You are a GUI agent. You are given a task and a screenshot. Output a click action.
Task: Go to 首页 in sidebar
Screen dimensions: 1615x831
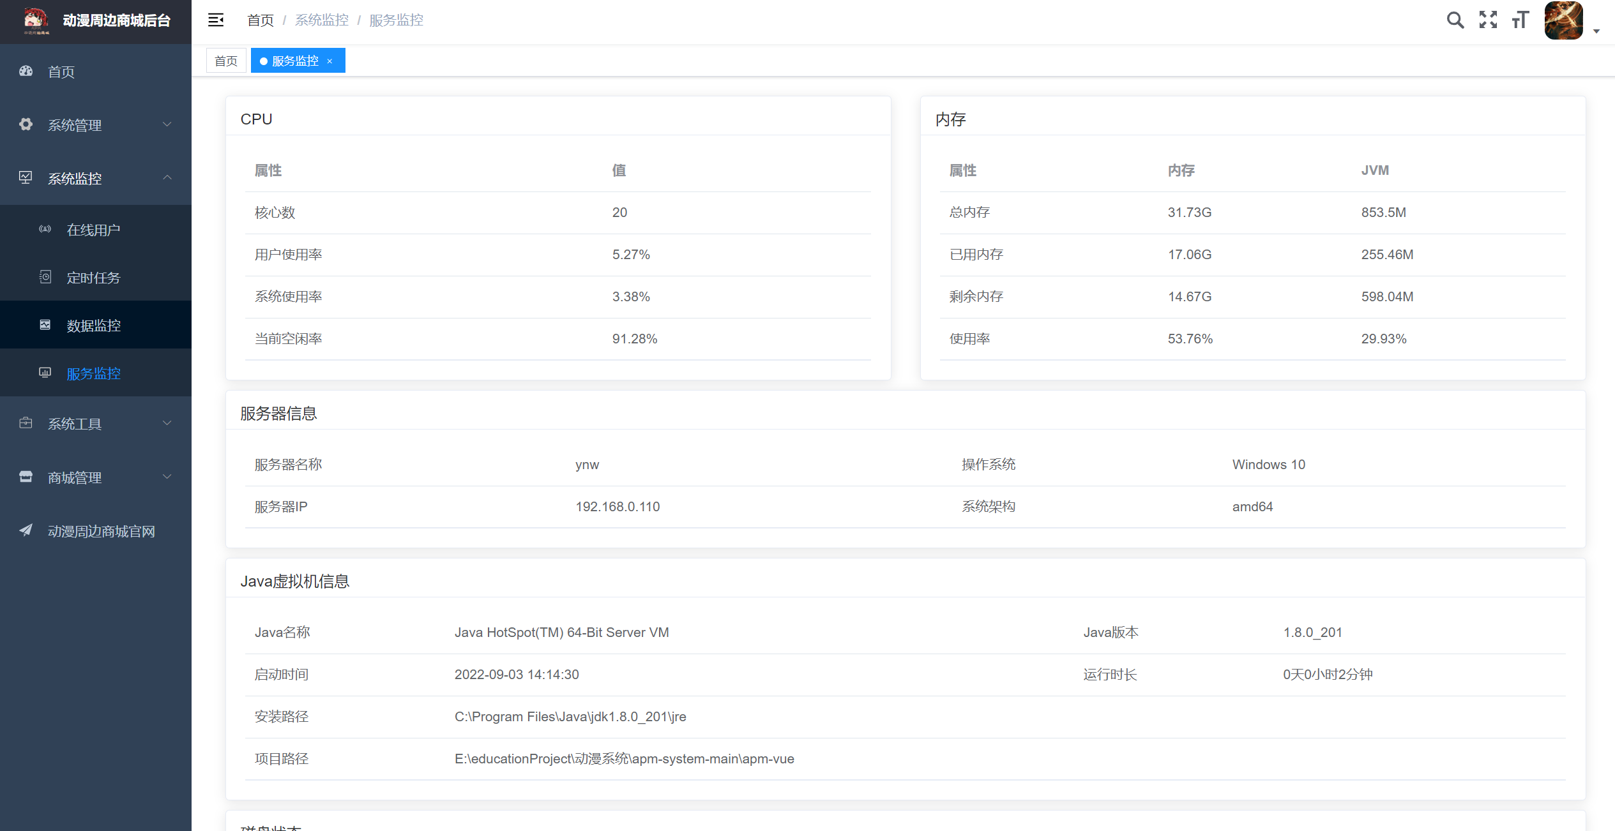pos(61,71)
